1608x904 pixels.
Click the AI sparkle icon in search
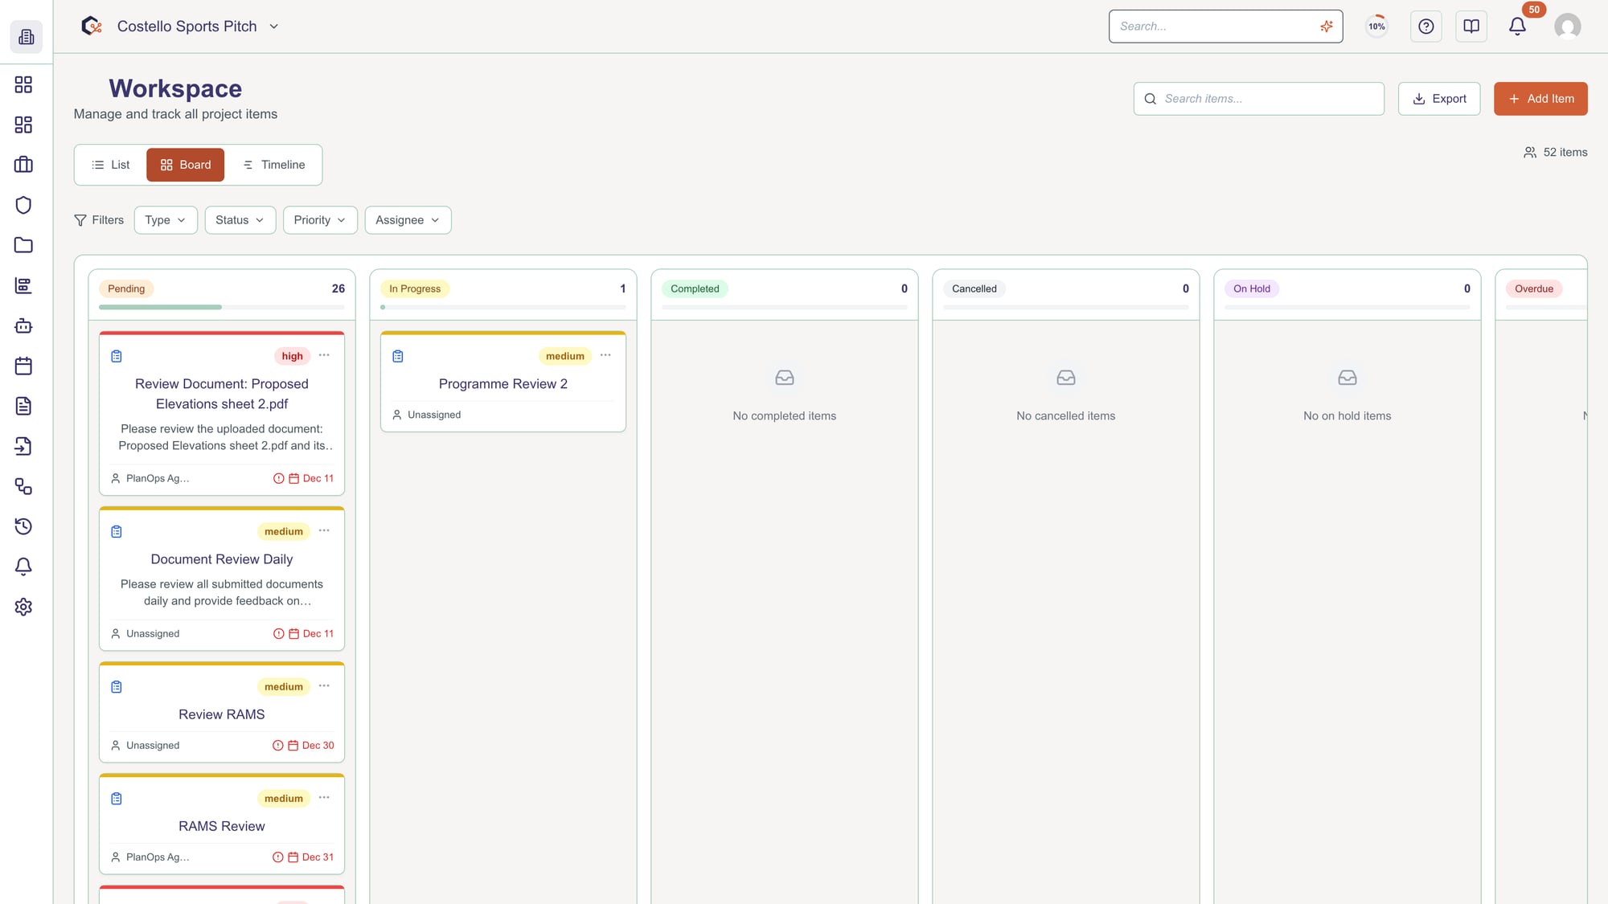click(1326, 27)
